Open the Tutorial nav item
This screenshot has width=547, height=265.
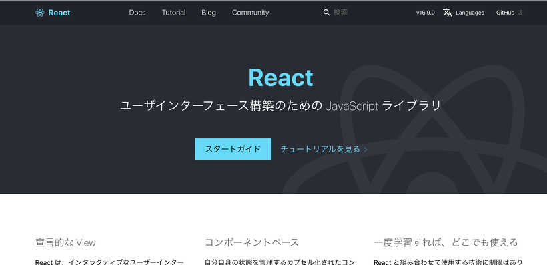(x=173, y=13)
